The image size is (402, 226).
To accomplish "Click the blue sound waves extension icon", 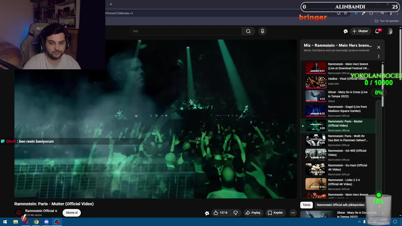I will (356, 13).
